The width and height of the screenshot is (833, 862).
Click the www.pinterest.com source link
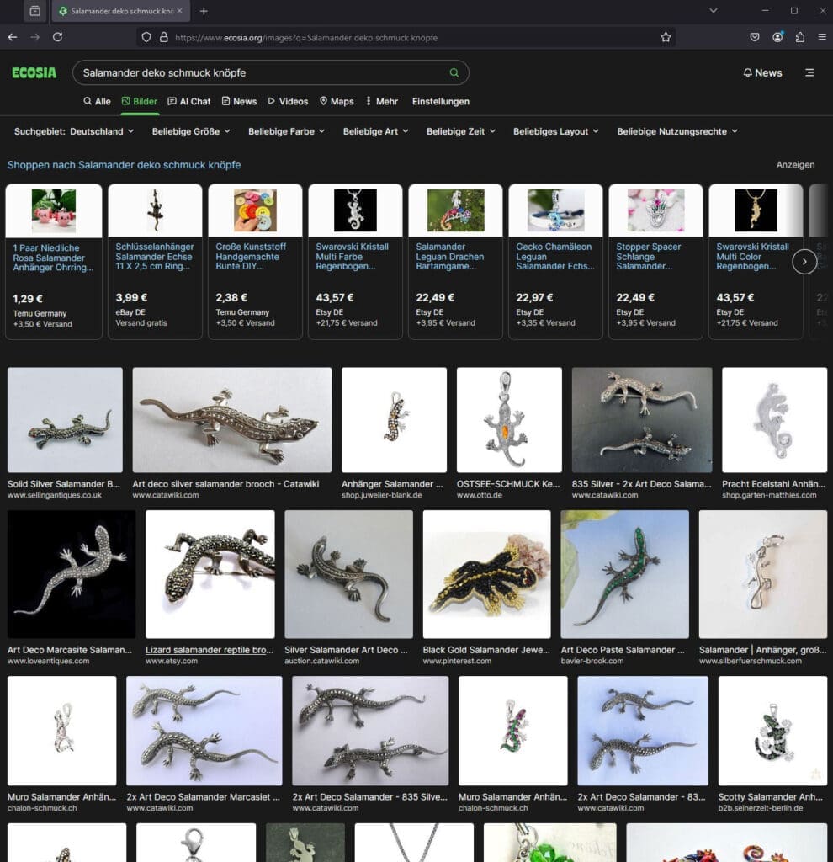(x=457, y=662)
